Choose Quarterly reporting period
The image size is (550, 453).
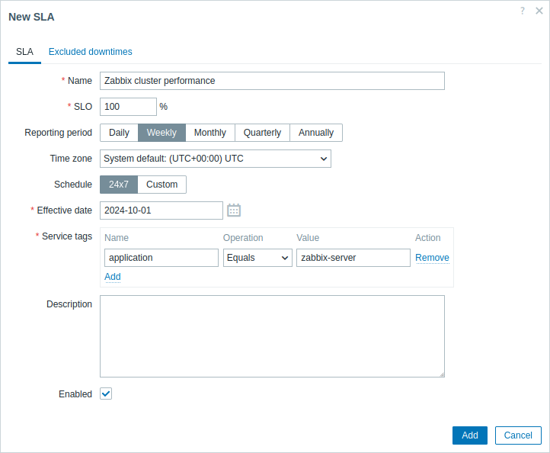pyautogui.click(x=262, y=133)
